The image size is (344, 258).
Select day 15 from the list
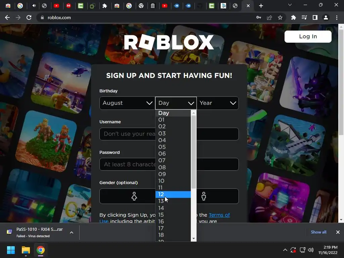tap(173, 215)
